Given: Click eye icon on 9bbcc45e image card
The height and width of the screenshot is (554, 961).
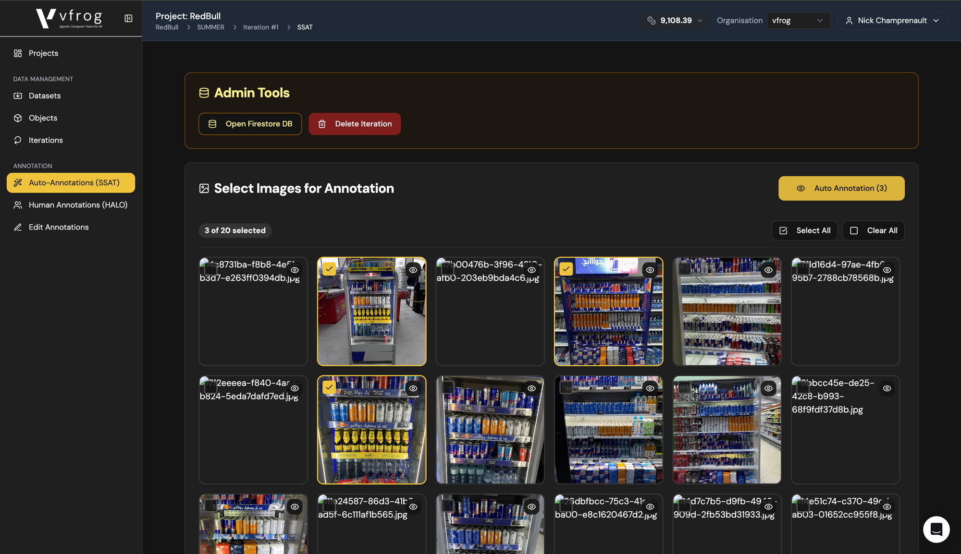Looking at the screenshot, I should (x=887, y=388).
